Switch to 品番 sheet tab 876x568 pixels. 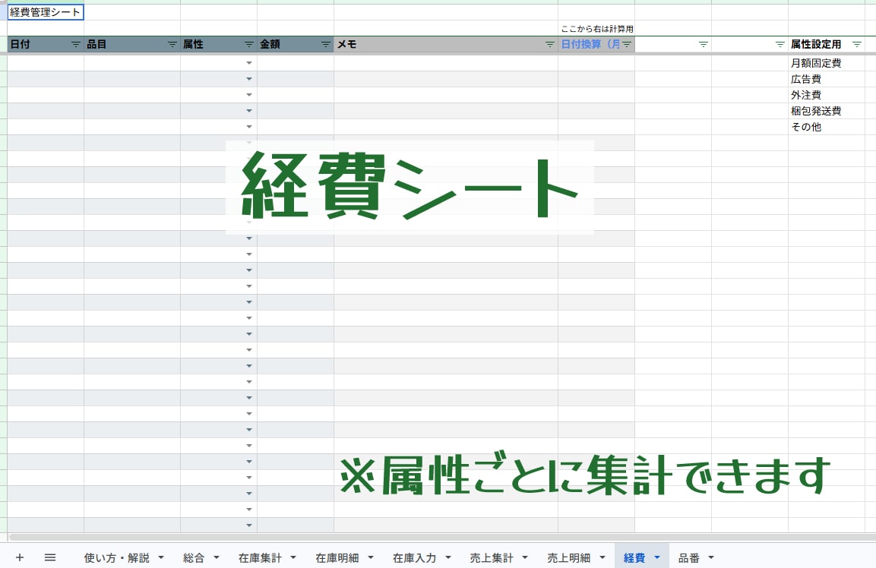coord(689,558)
